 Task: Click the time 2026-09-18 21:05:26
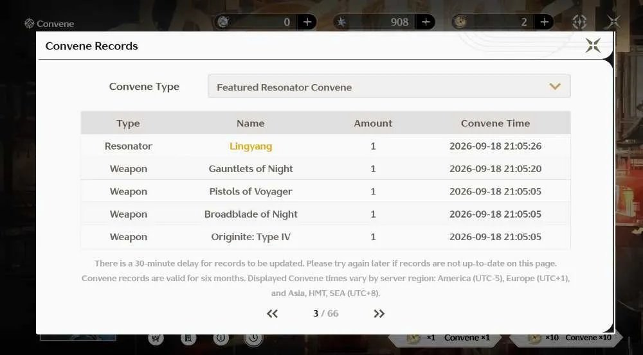point(495,146)
